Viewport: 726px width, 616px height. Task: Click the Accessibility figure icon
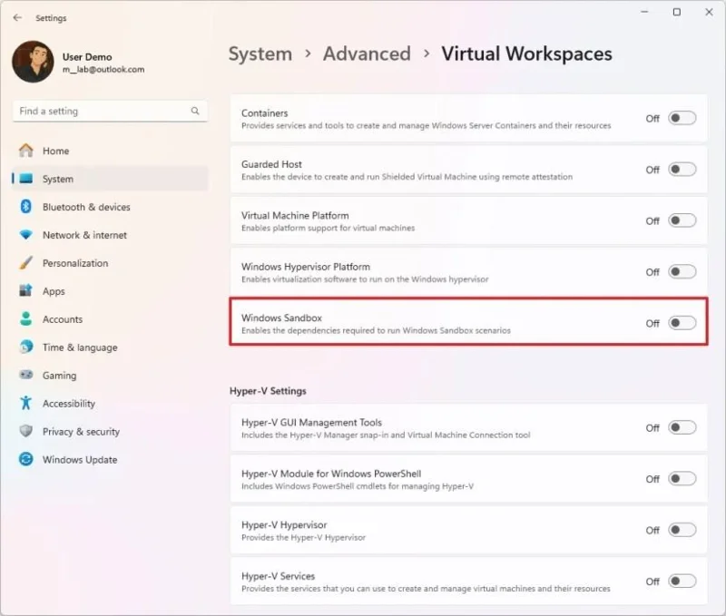pyautogui.click(x=26, y=403)
